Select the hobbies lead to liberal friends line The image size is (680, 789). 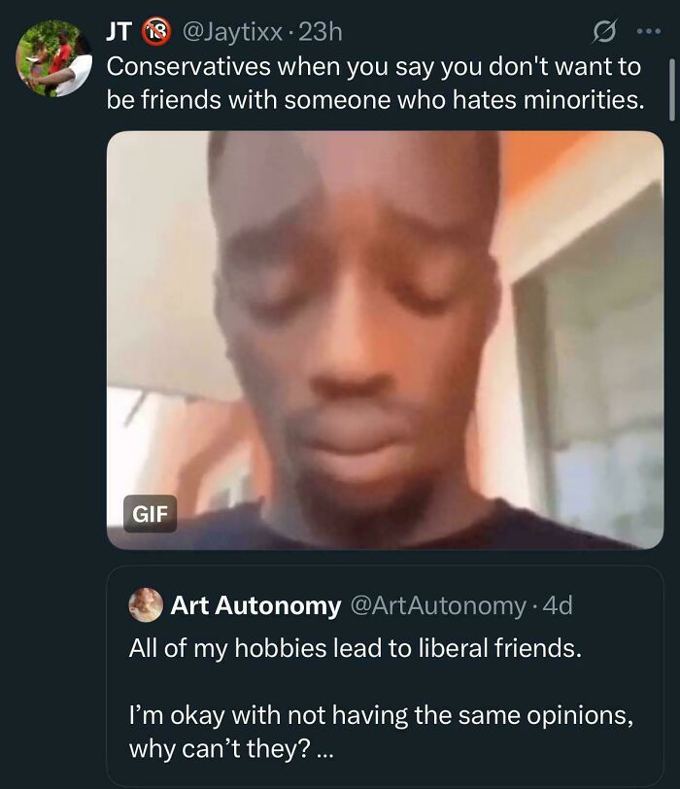point(321,647)
